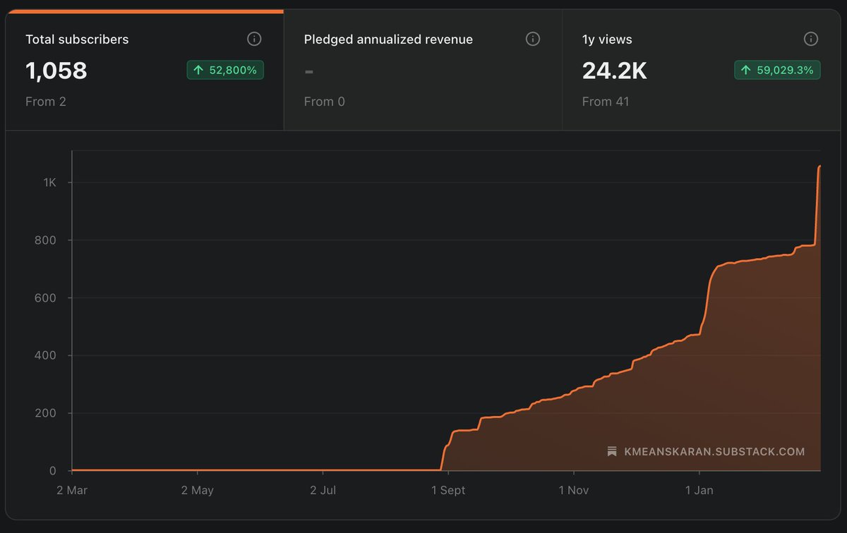Click the 1K y-axis label

click(49, 183)
